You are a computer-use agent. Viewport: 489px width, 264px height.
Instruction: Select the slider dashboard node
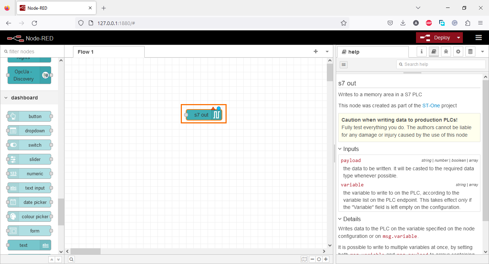point(29,159)
